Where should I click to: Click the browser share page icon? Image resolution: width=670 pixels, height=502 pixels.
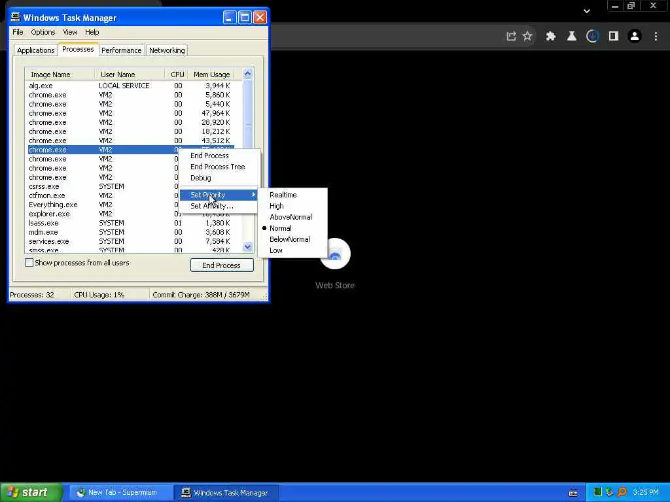click(x=511, y=37)
